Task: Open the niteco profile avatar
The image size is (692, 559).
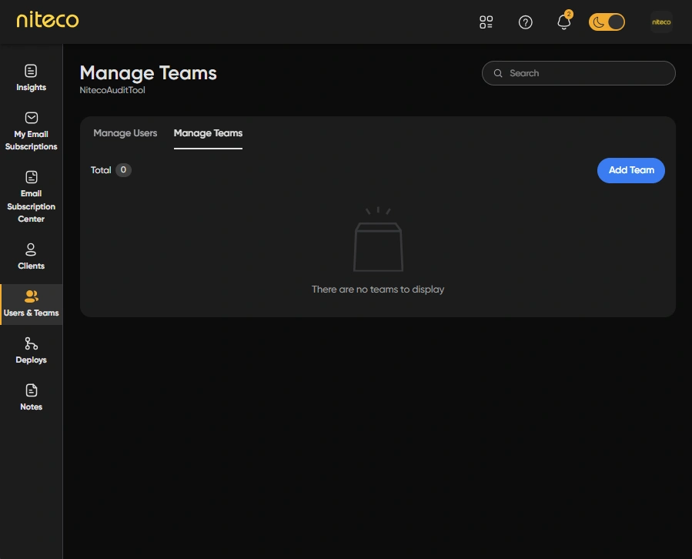Action: point(661,22)
